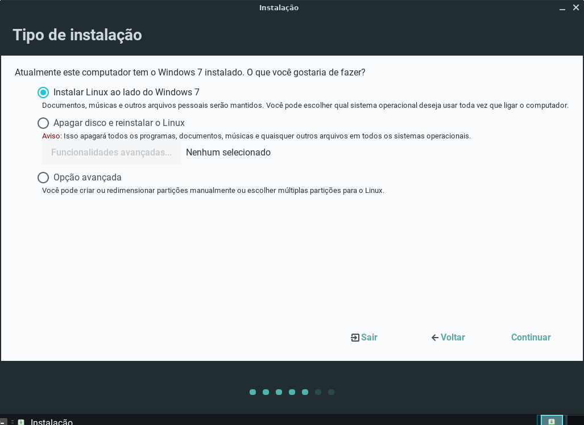Close the Instalação window
584x425 pixels.
point(576,7)
